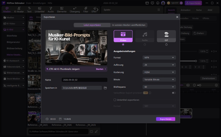Click the purple Exportieren button in dialog
The image size is (221, 137).
[x=165, y=119]
